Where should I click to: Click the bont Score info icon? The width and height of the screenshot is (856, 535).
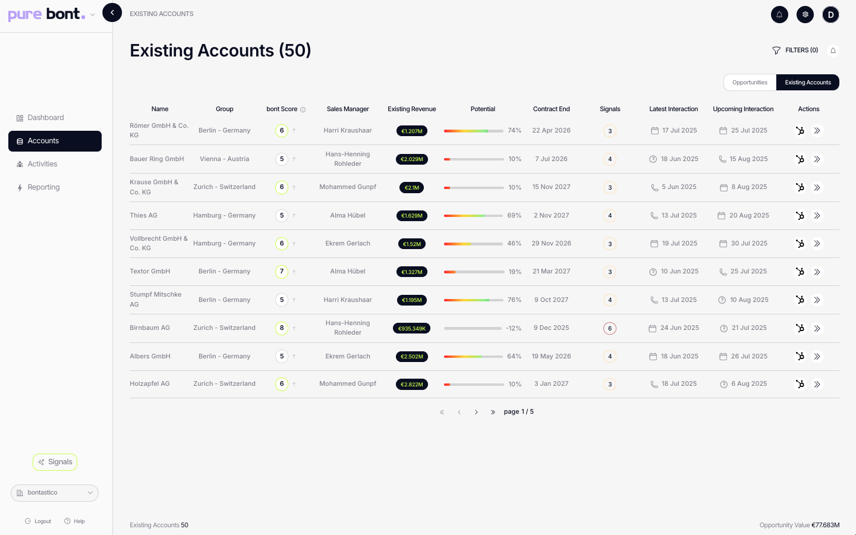(303, 109)
